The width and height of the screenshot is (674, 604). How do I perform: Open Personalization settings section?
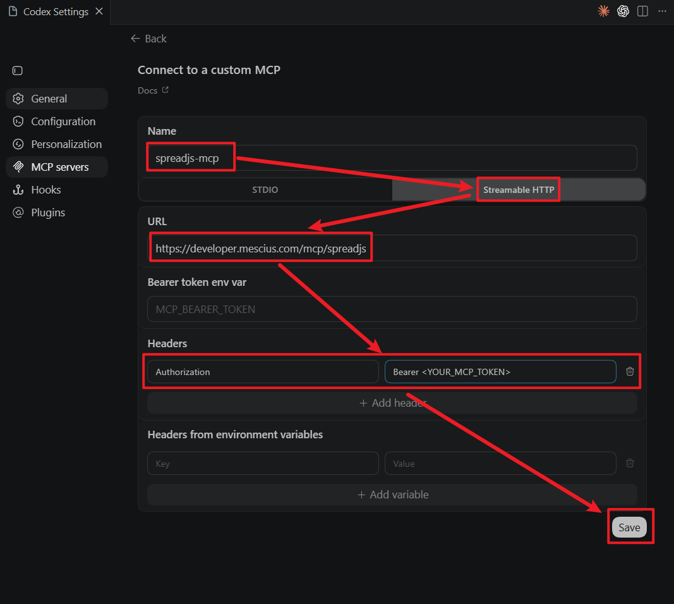(57, 144)
